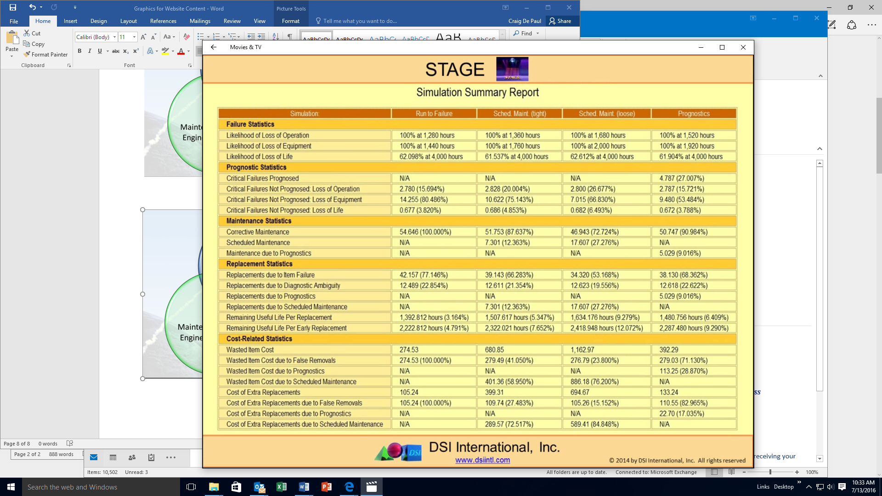Switch to the Insert ribbon tab
The width and height of the screenshot is (882, 496).
point(70,21)
